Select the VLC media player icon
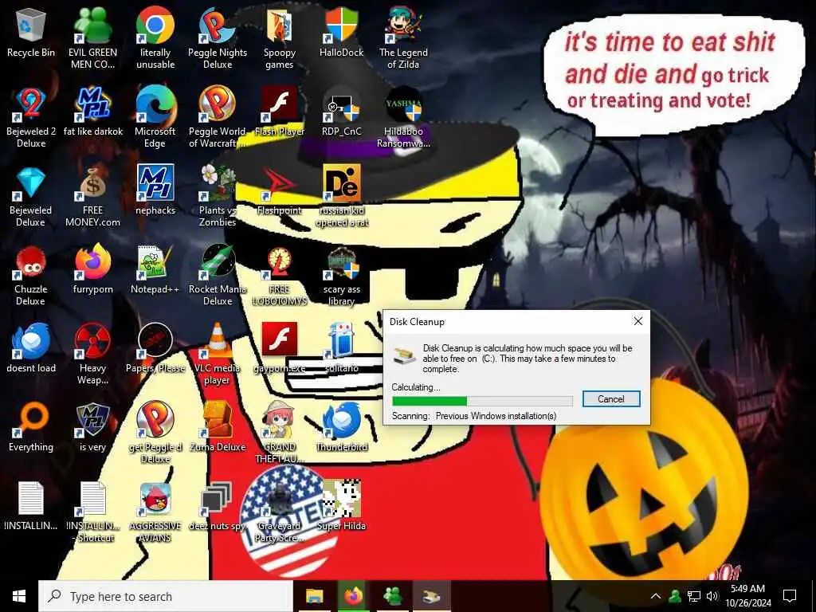Viewport: 816px width, 612px height. 218,341
